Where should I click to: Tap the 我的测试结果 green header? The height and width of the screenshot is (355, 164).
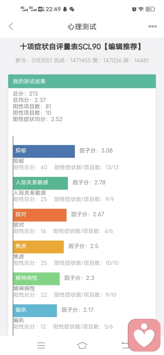point(82,81)
